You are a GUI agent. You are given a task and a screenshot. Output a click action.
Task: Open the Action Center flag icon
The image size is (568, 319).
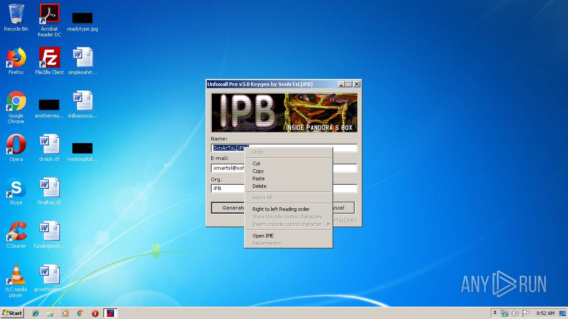[x=526, y=313]
